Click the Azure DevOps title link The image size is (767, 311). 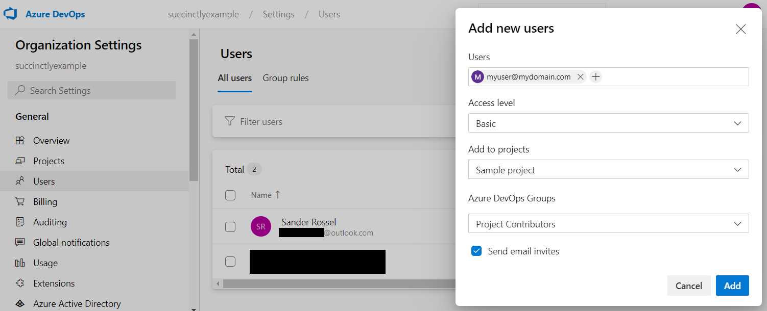coord(55,14)
